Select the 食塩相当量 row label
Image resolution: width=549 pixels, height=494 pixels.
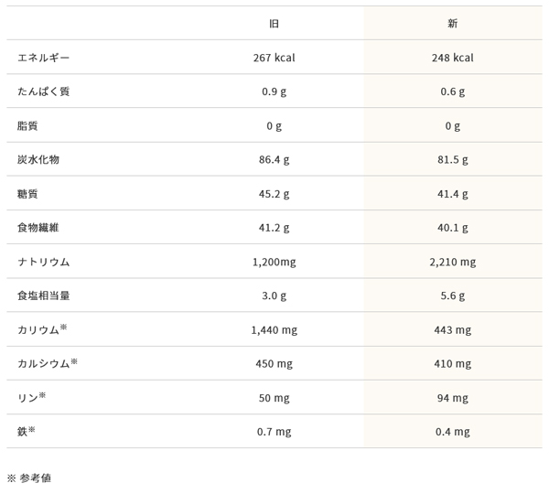(x=43, y=295)
